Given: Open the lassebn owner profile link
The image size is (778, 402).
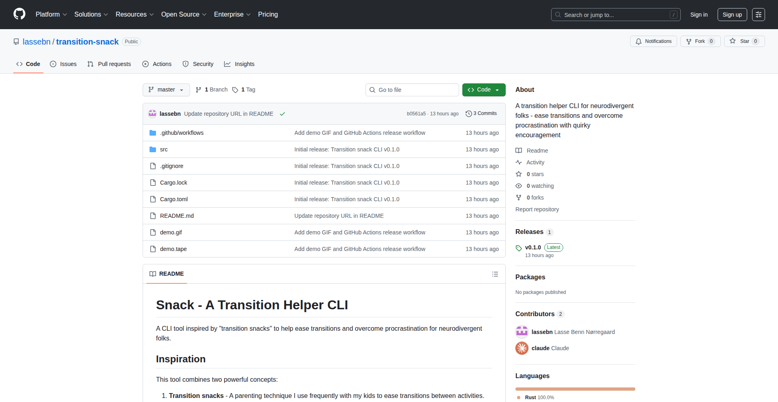Looking at the screenshot, I should (x=36, y=42).
